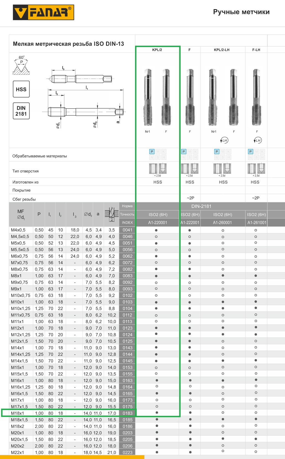Select the 'M18x1' size row label
285x459 pixels.
click(x=17, y=413)
